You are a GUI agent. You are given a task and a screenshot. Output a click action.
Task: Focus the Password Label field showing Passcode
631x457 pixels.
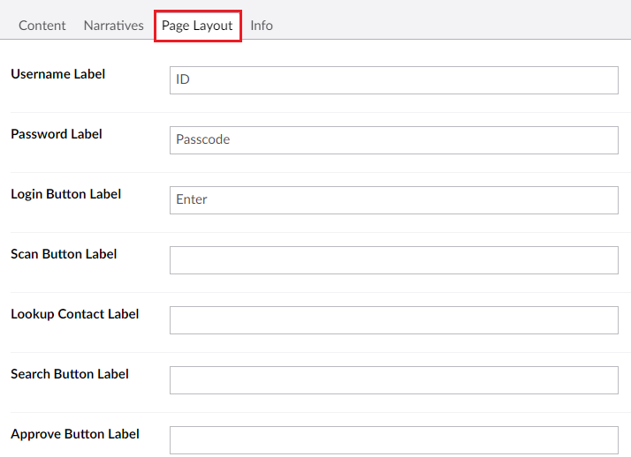point(393,139)
